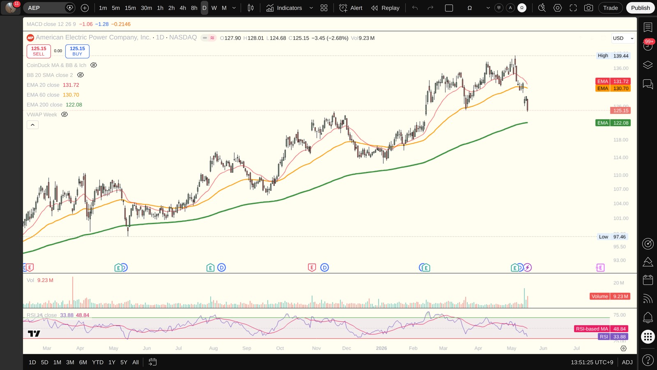Switch range to YTD
This screenshot has width=657, height=370.
[x=98, y=362]
